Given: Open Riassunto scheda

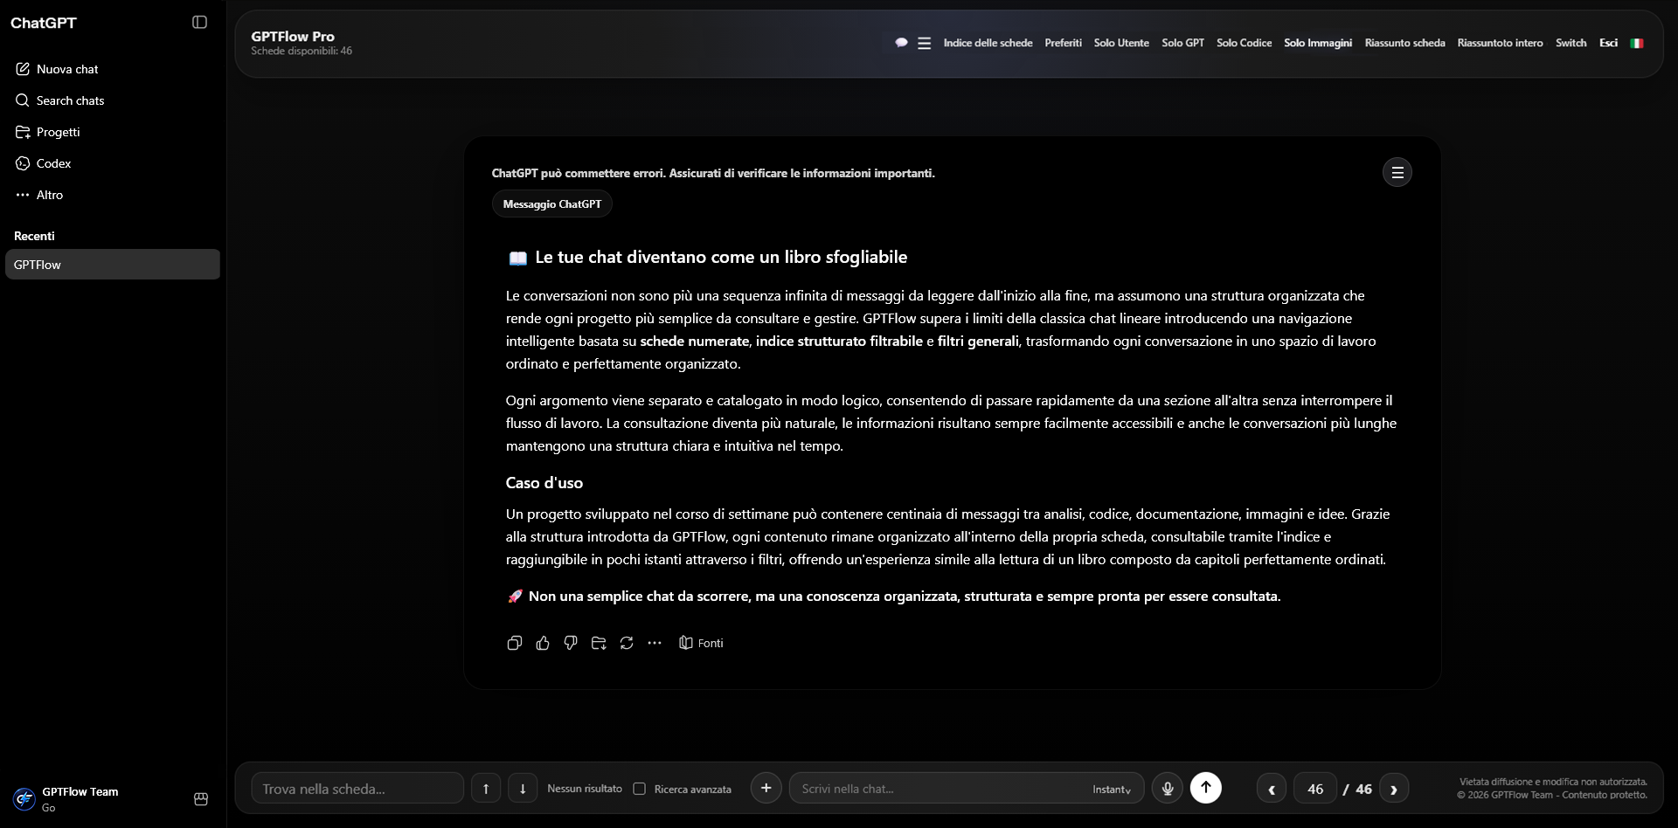Looking at the screenshot, I should coord(1404,43).
